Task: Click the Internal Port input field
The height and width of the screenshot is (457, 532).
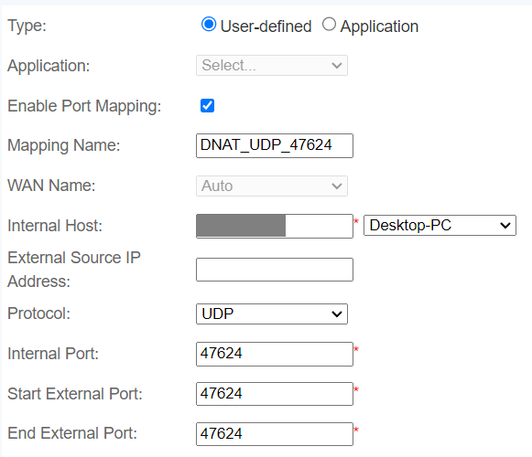Action: (275, 354)
